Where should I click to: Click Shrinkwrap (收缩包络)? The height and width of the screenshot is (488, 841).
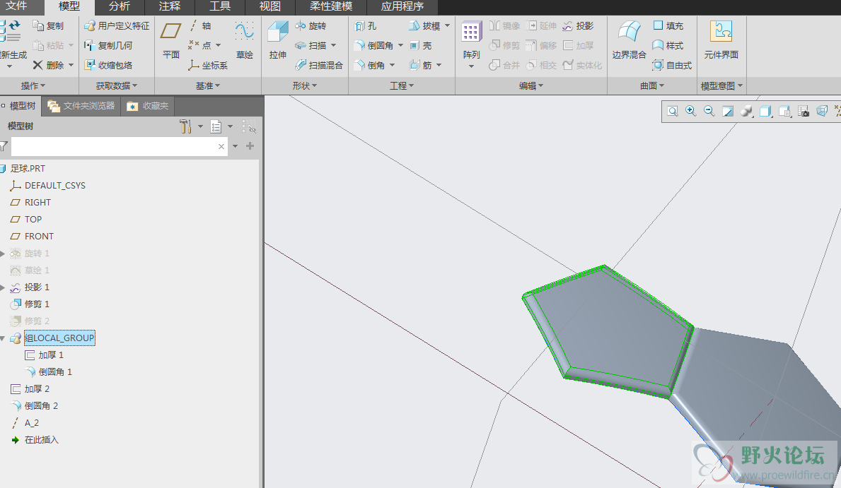coord(108,66)
